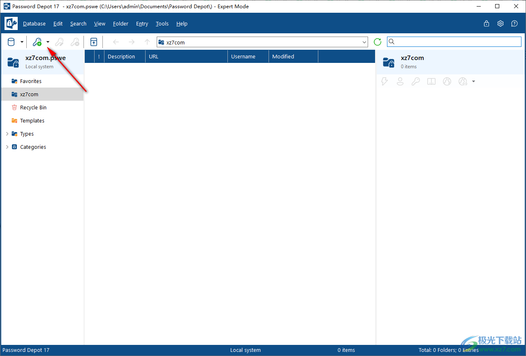This screenshot has height=356, width=526.
Task: Open the Tools menu
Action: [x=162, y=24]
